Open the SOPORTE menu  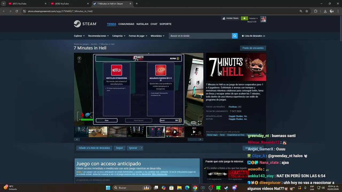pyautogui.click(x=165, y=24)
